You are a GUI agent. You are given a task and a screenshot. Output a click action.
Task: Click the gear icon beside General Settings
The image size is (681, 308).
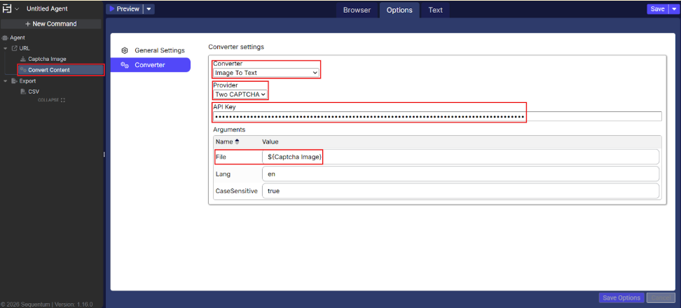tap(125, 50)
